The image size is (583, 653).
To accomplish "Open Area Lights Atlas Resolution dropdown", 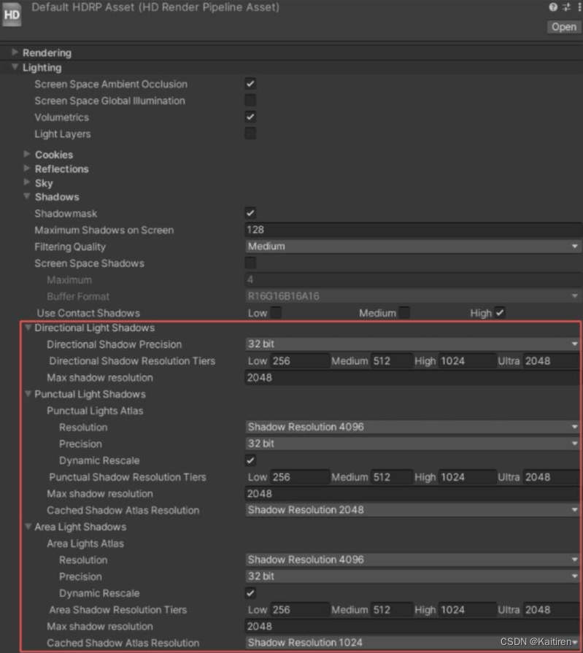I will [413, 560].
